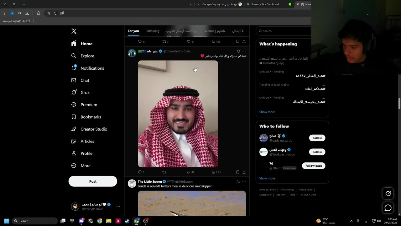Open @zizwaleedd profile avatar
Screen dimensions: 401x226
click(x=132, y=53)
